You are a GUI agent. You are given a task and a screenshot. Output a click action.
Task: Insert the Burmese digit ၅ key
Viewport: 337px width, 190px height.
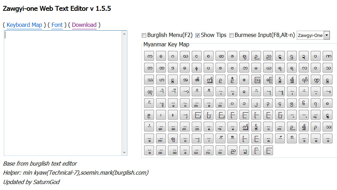(x=292, y=104)
